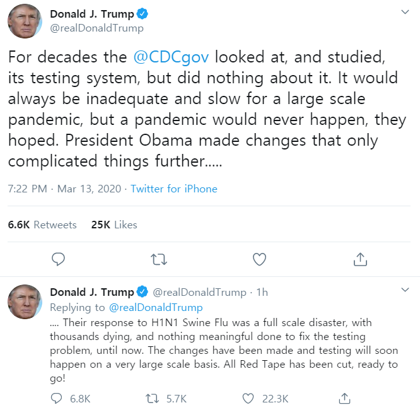This screenshot has height=410, width=420.
Task: View the 25K Likes list
Action: pos(114,225)
